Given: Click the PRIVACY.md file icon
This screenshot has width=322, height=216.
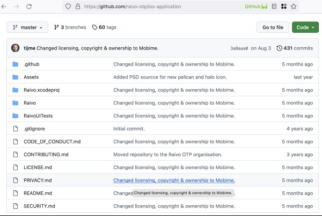Looking at the screenshot, I should [x=16, y=180].
